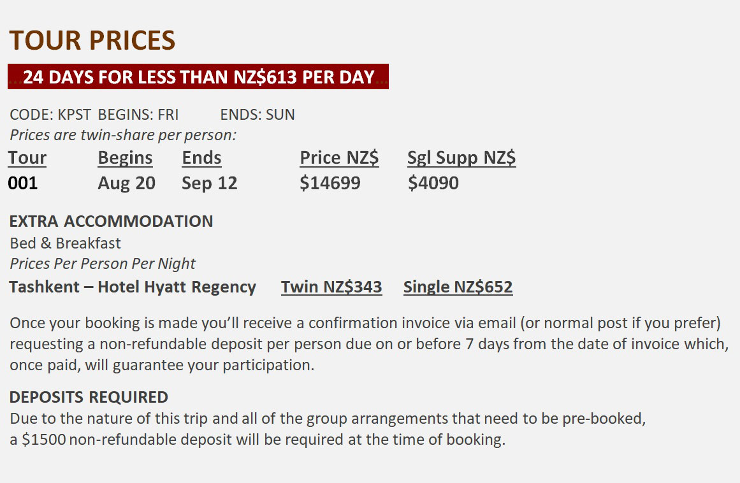Click the red 24 DAYS price banner
This screenshot has width=740, height=483.
pos(198,77)
